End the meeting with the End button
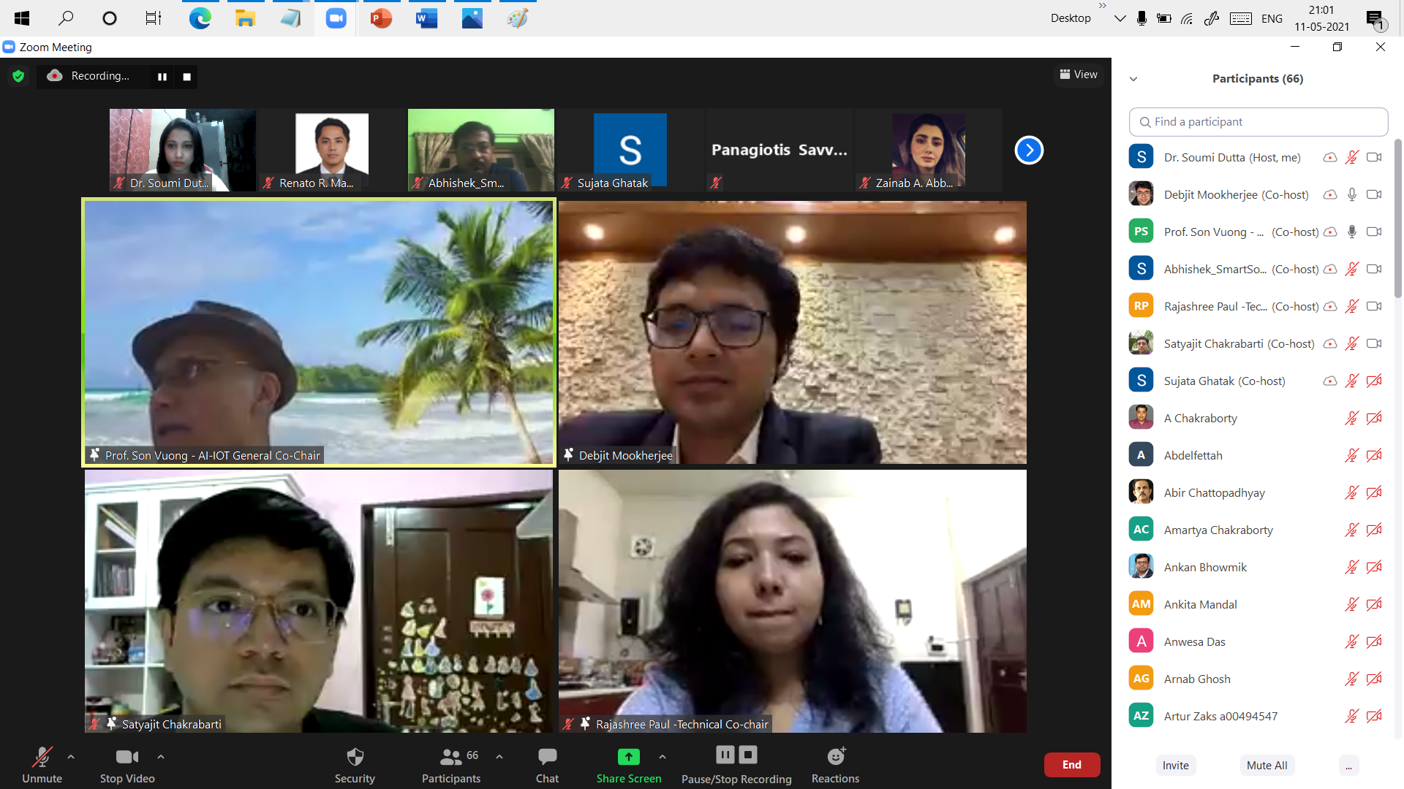The height and width of the screenshot is (789, 1404). 1072,765
